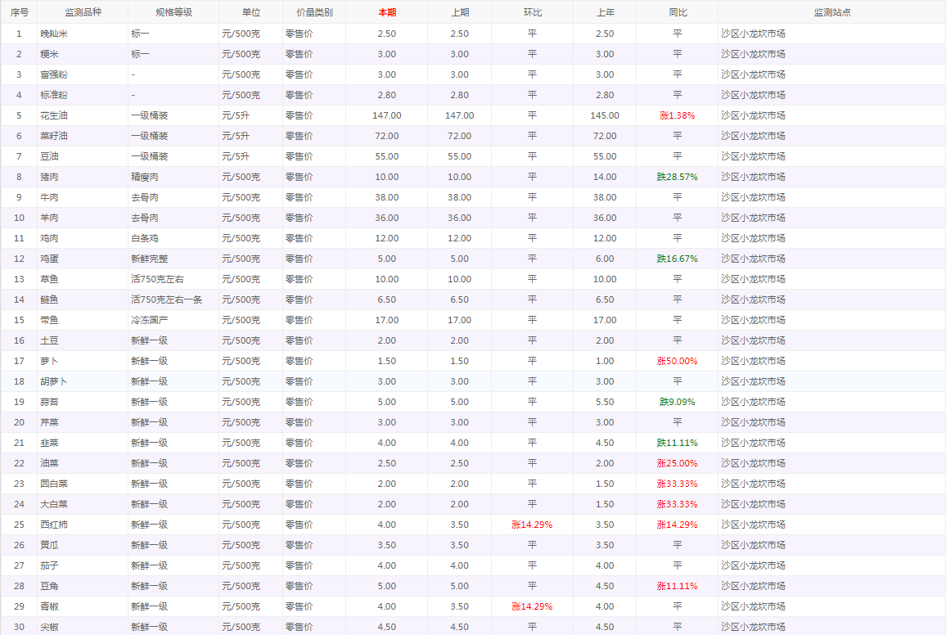Click the 145.00 last-year price cell
Viewport: 946px width, 635px height.
[605, 115]
